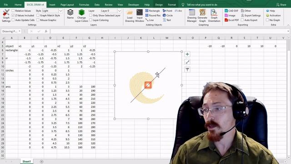The image size is (291, 164).
Task: Click cell A11 'circles'
Action: point(11,71)
